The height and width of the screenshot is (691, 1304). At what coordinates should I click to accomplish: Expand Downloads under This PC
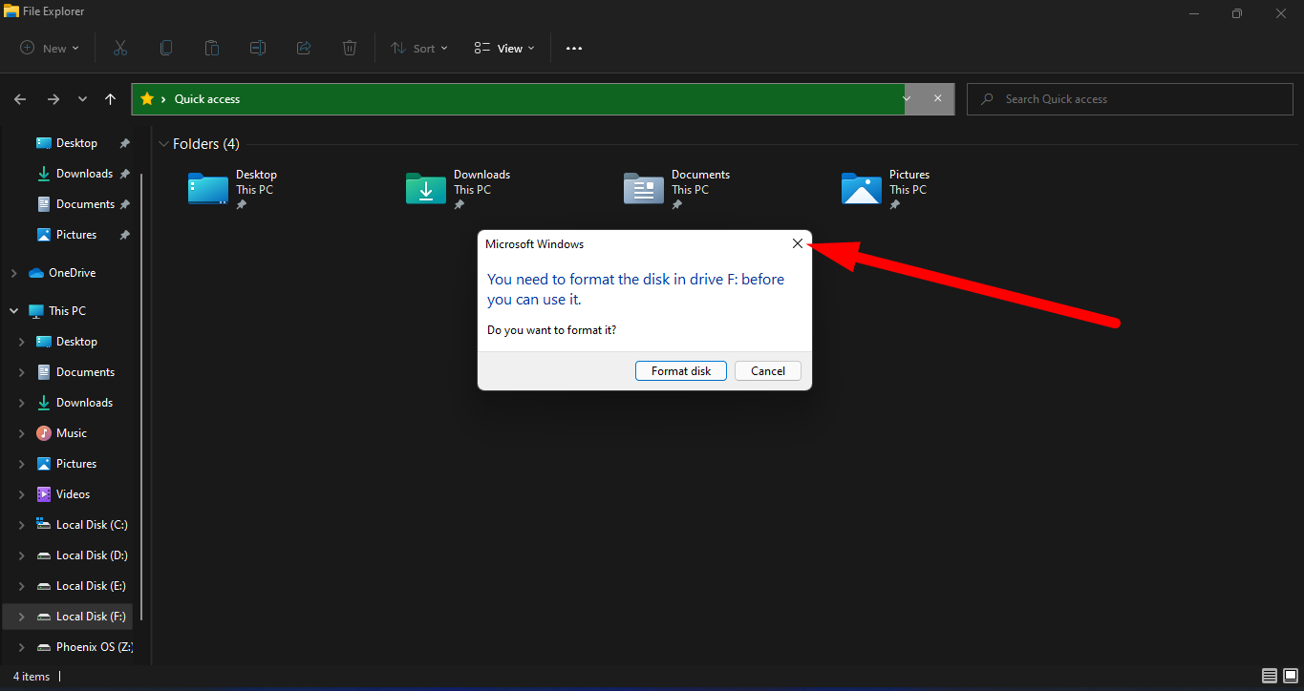coord(22,403)
